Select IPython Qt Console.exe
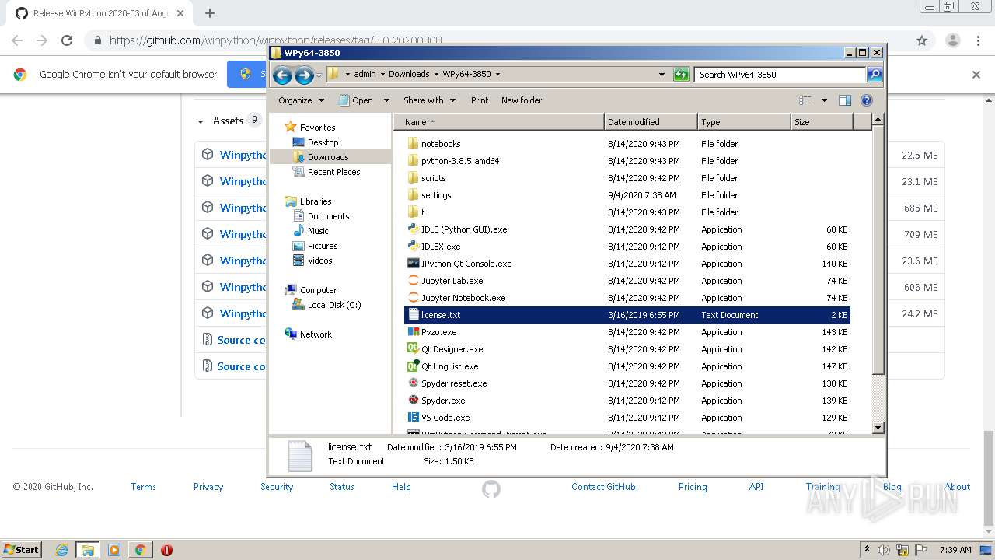The width and height of the screenshot is (995, 560). tap(466, 264)
